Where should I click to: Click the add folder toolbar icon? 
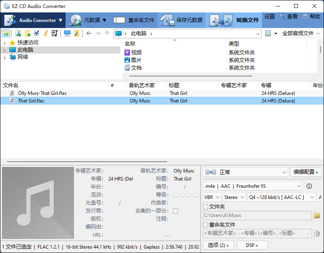(28, 34)
